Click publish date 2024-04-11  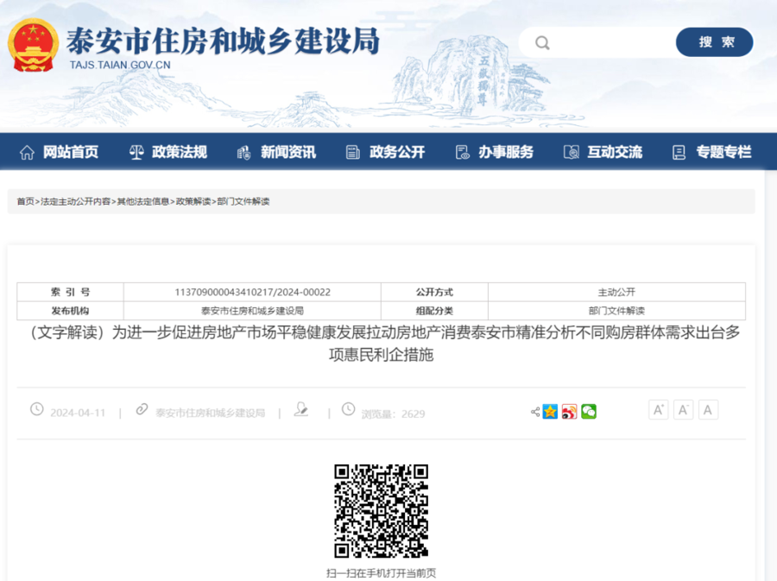pos(78,414)
